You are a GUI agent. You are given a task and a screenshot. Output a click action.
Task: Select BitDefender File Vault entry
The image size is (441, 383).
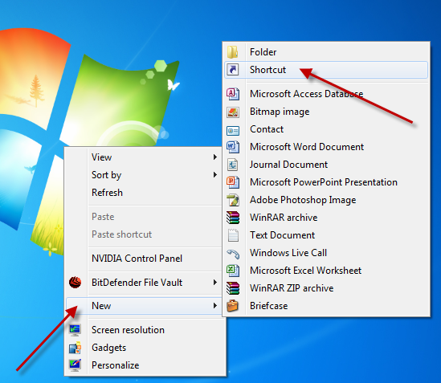(x=145, y=282)
